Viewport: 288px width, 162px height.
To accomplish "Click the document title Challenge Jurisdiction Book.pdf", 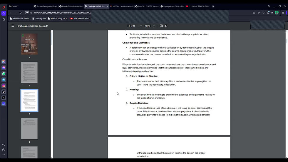I will tap(33, 26).
